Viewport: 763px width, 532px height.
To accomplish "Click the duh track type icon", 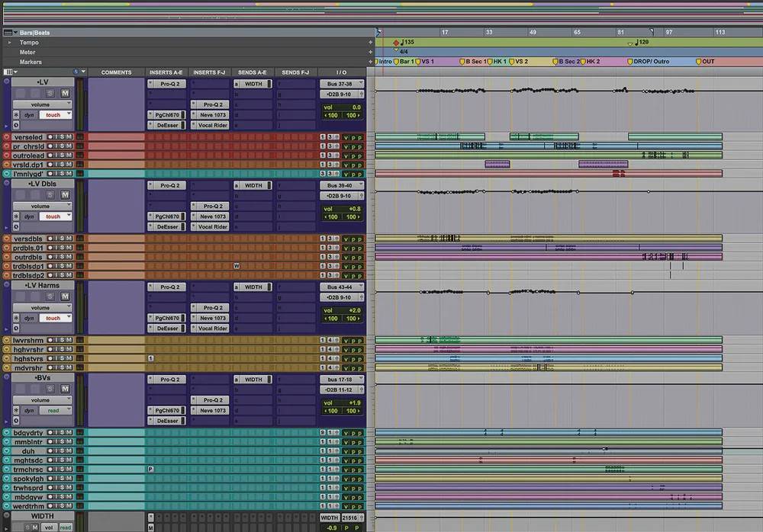I will pyautogui.click(x=7, y=451).
